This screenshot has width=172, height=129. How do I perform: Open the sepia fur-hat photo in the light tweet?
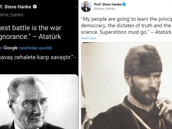pyautogui.click(x=126, y=85)
